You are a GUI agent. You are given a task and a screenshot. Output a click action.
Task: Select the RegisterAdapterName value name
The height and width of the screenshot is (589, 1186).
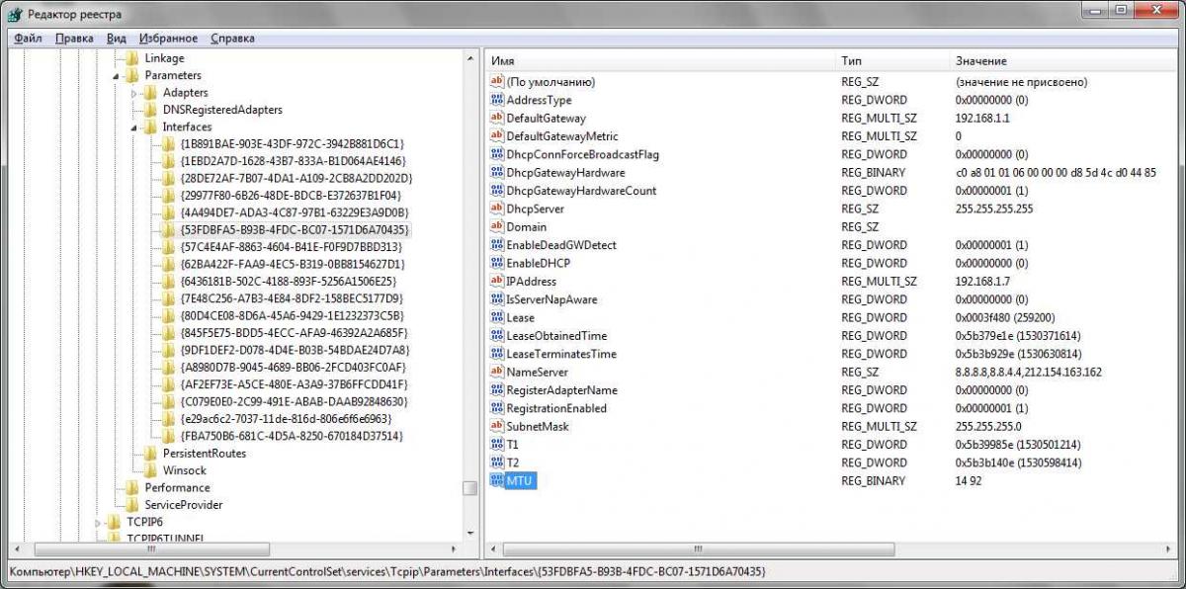tap(561, 390)
